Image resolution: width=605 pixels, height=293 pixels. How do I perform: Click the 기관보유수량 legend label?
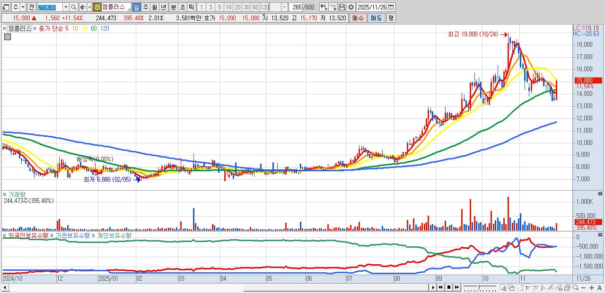coord(73,235)
